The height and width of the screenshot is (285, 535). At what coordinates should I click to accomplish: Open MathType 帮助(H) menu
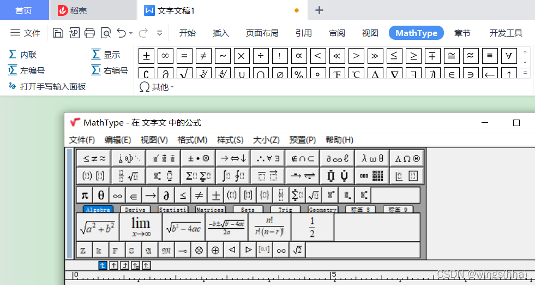(340, 140)
